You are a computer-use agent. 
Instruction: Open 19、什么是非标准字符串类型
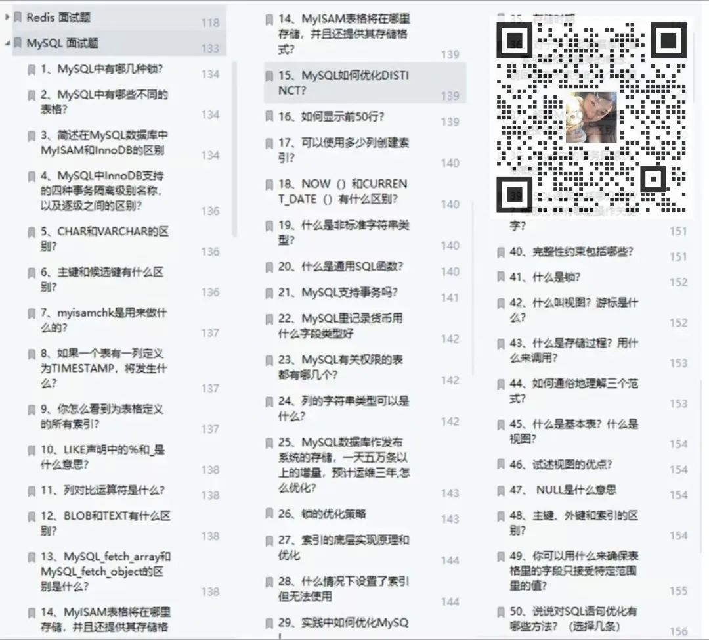point(343,232)
